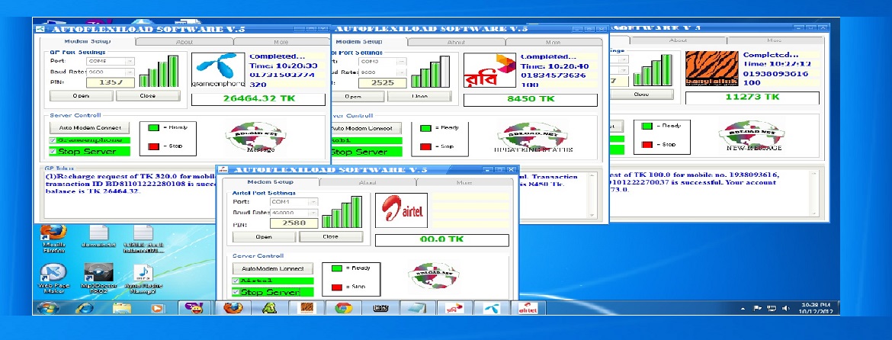The width and height of the screenshot is (892, 340).
Task: Toggle the Airtel checkbox
Action: point(236,281)
